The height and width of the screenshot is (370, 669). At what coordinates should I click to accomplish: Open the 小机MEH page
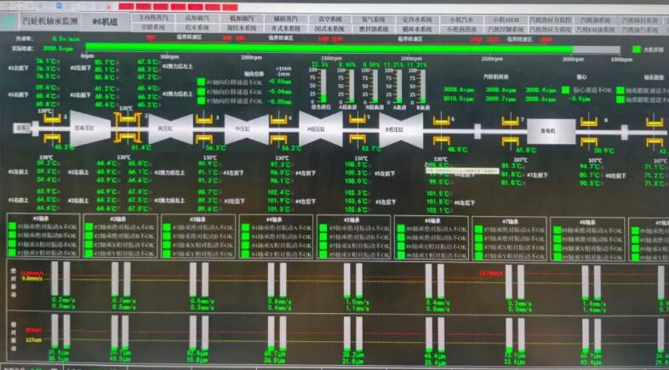tap(501, 18)
